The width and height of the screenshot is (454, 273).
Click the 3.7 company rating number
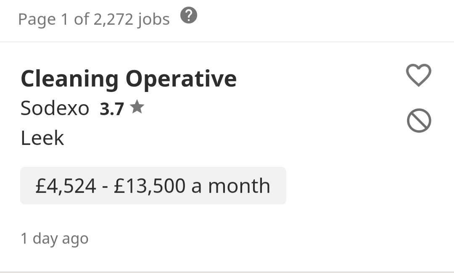(112, 109)
